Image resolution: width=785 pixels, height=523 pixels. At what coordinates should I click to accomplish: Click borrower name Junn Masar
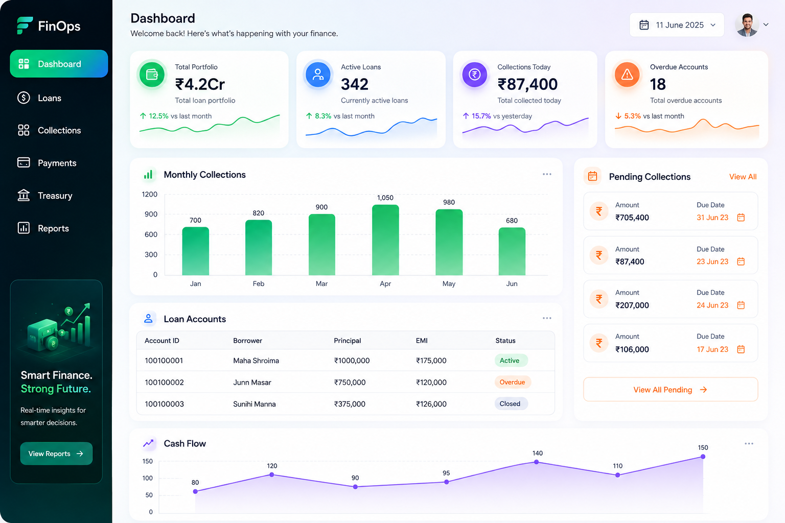pyautogui.click(x=252, y=383)
